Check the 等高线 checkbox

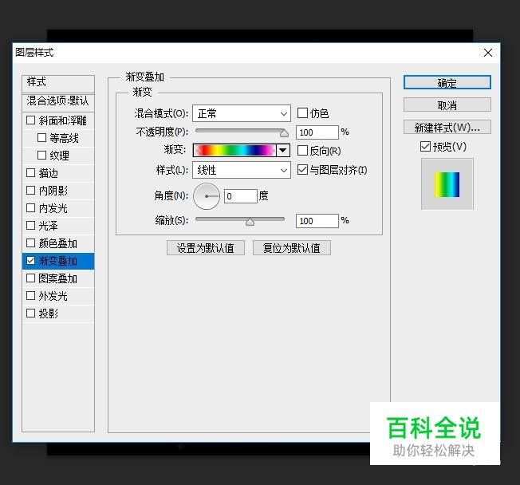(41, 138)
